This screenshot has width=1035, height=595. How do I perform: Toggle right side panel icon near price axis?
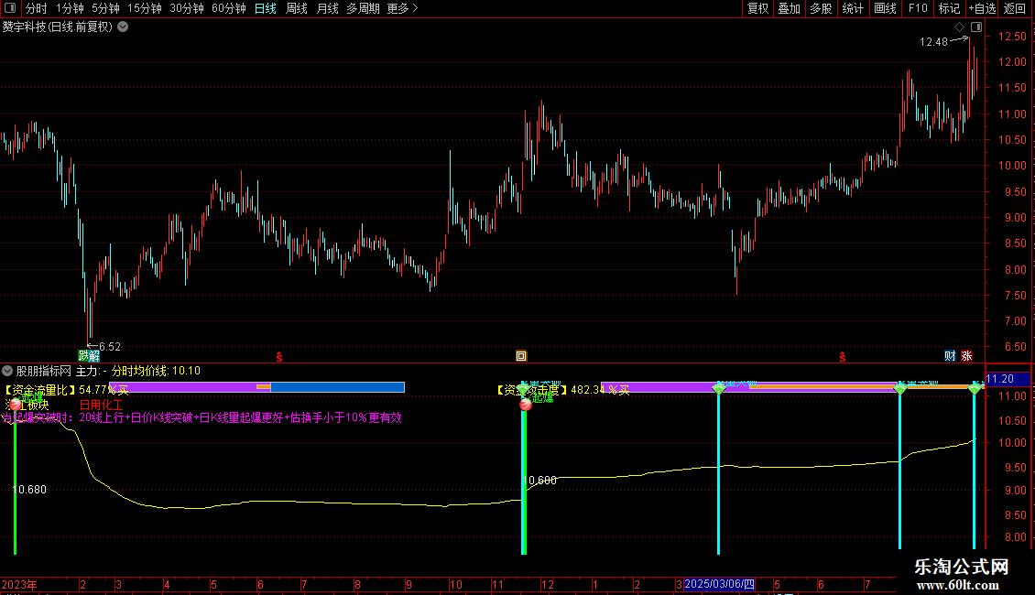click(x=976, y=27)
